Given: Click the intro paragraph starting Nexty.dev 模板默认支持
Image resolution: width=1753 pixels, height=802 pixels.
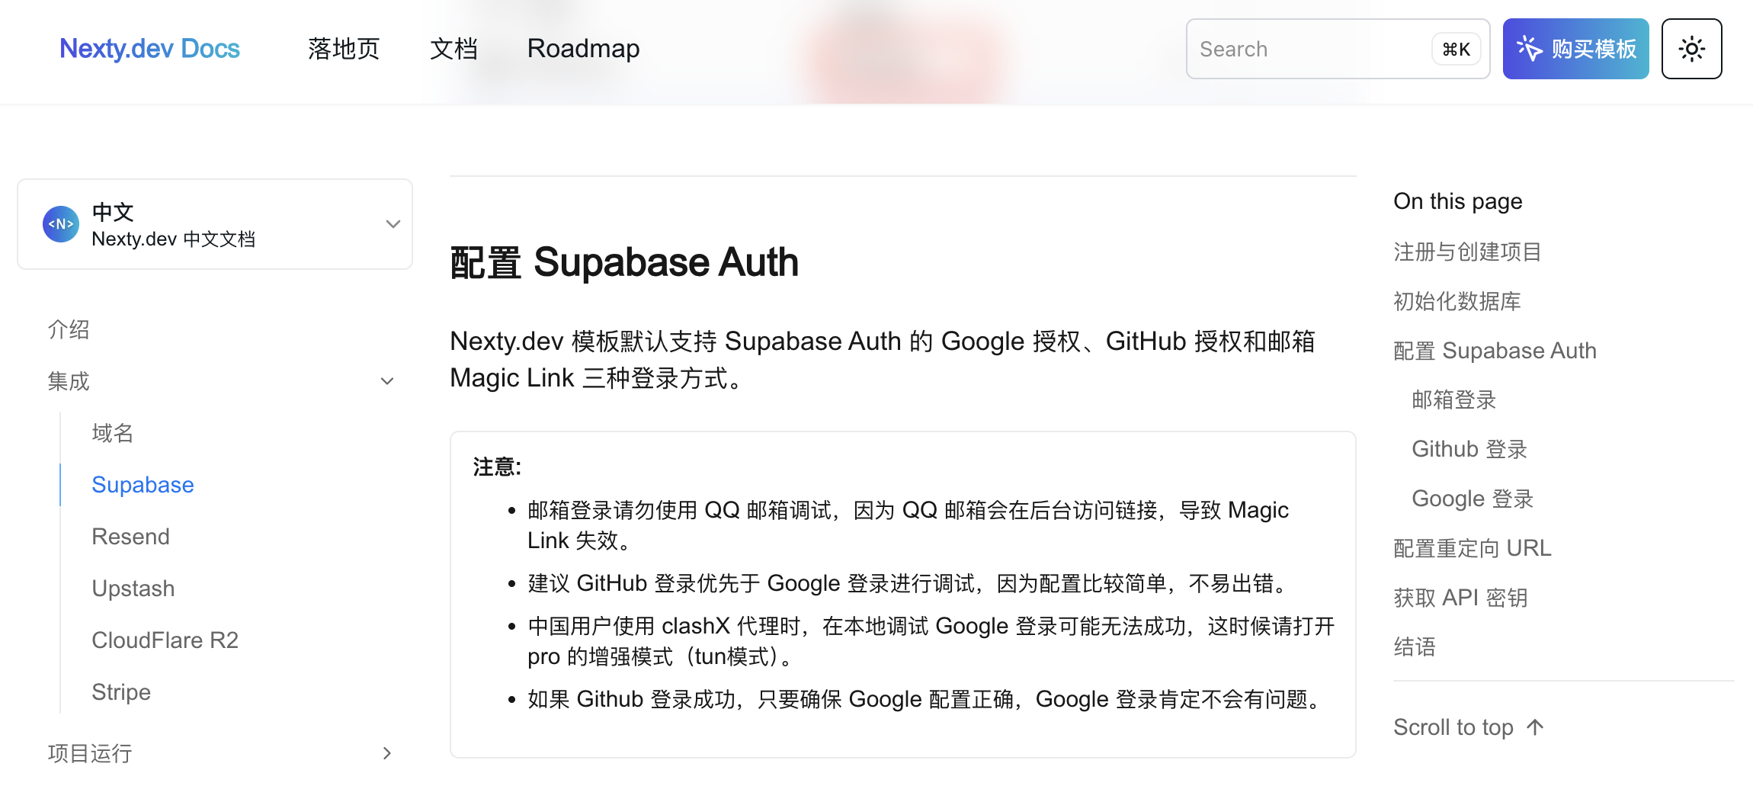Looking at the screenshot, I should click(883, 360).
